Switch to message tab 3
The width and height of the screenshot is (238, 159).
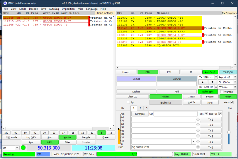tap(147, 108)
